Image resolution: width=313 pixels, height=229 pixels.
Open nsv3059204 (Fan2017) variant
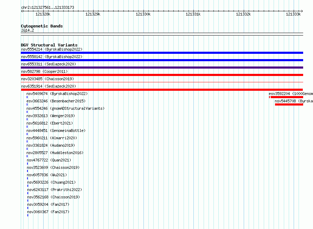pyautogui.click(x=48, y=204)
